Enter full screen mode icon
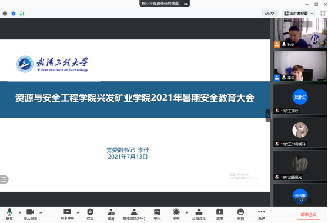Screen dimensions: 328x223 coord(323,14)
